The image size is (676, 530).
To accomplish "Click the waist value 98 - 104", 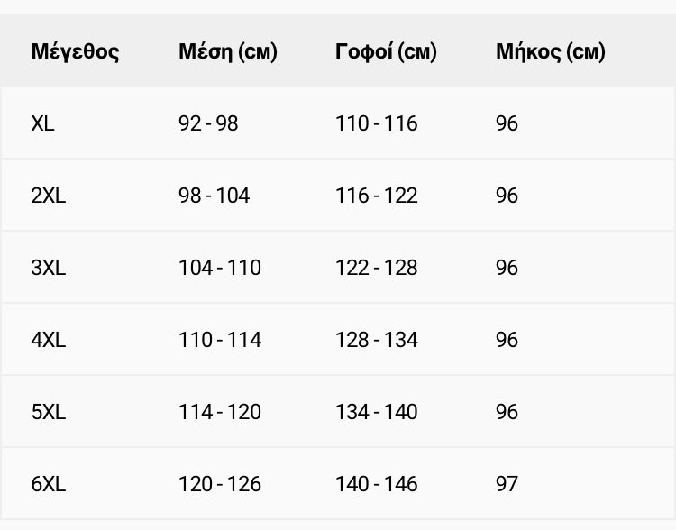I will 215,196.
